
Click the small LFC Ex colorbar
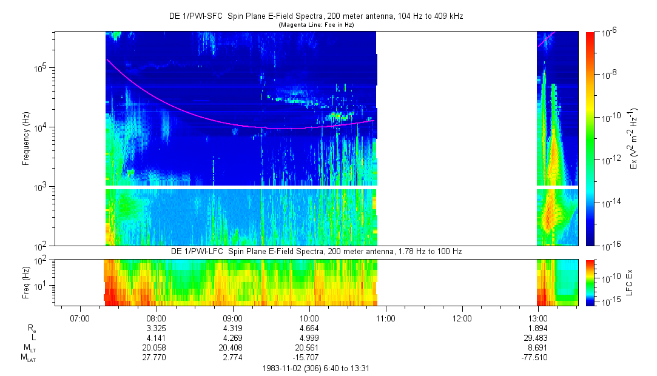(590, 281)
